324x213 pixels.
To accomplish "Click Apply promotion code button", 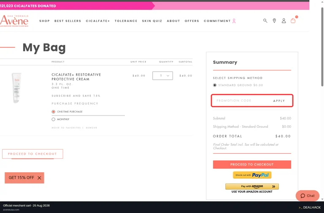I will pyautogui.click(x=279, y=101).
